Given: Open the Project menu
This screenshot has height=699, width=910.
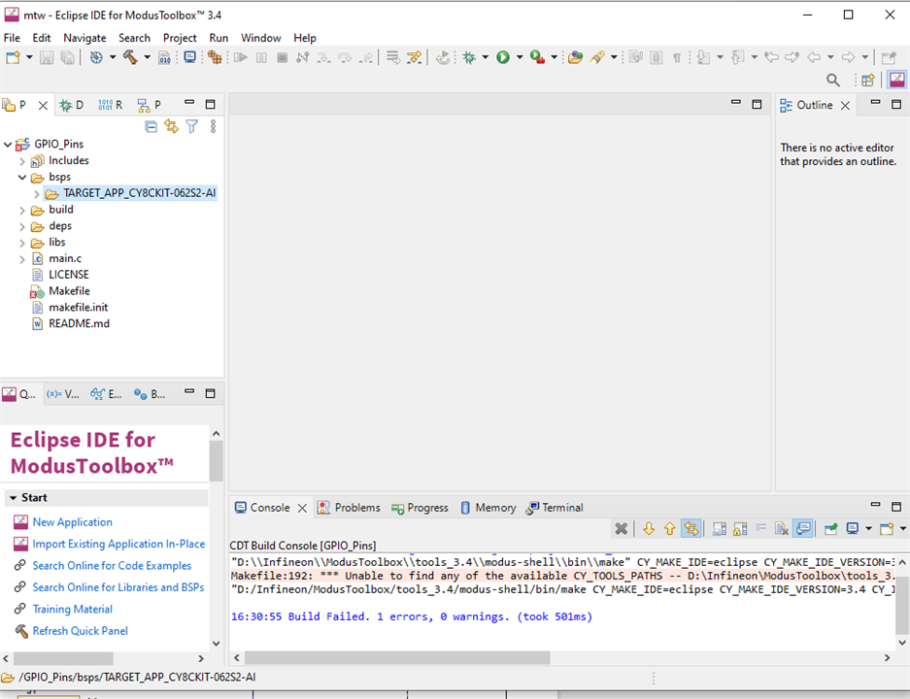Looking at the screenshot, I should click(180, 38).
